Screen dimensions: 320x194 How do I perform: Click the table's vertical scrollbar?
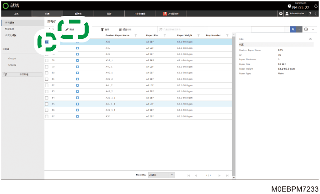coord(234,106)
